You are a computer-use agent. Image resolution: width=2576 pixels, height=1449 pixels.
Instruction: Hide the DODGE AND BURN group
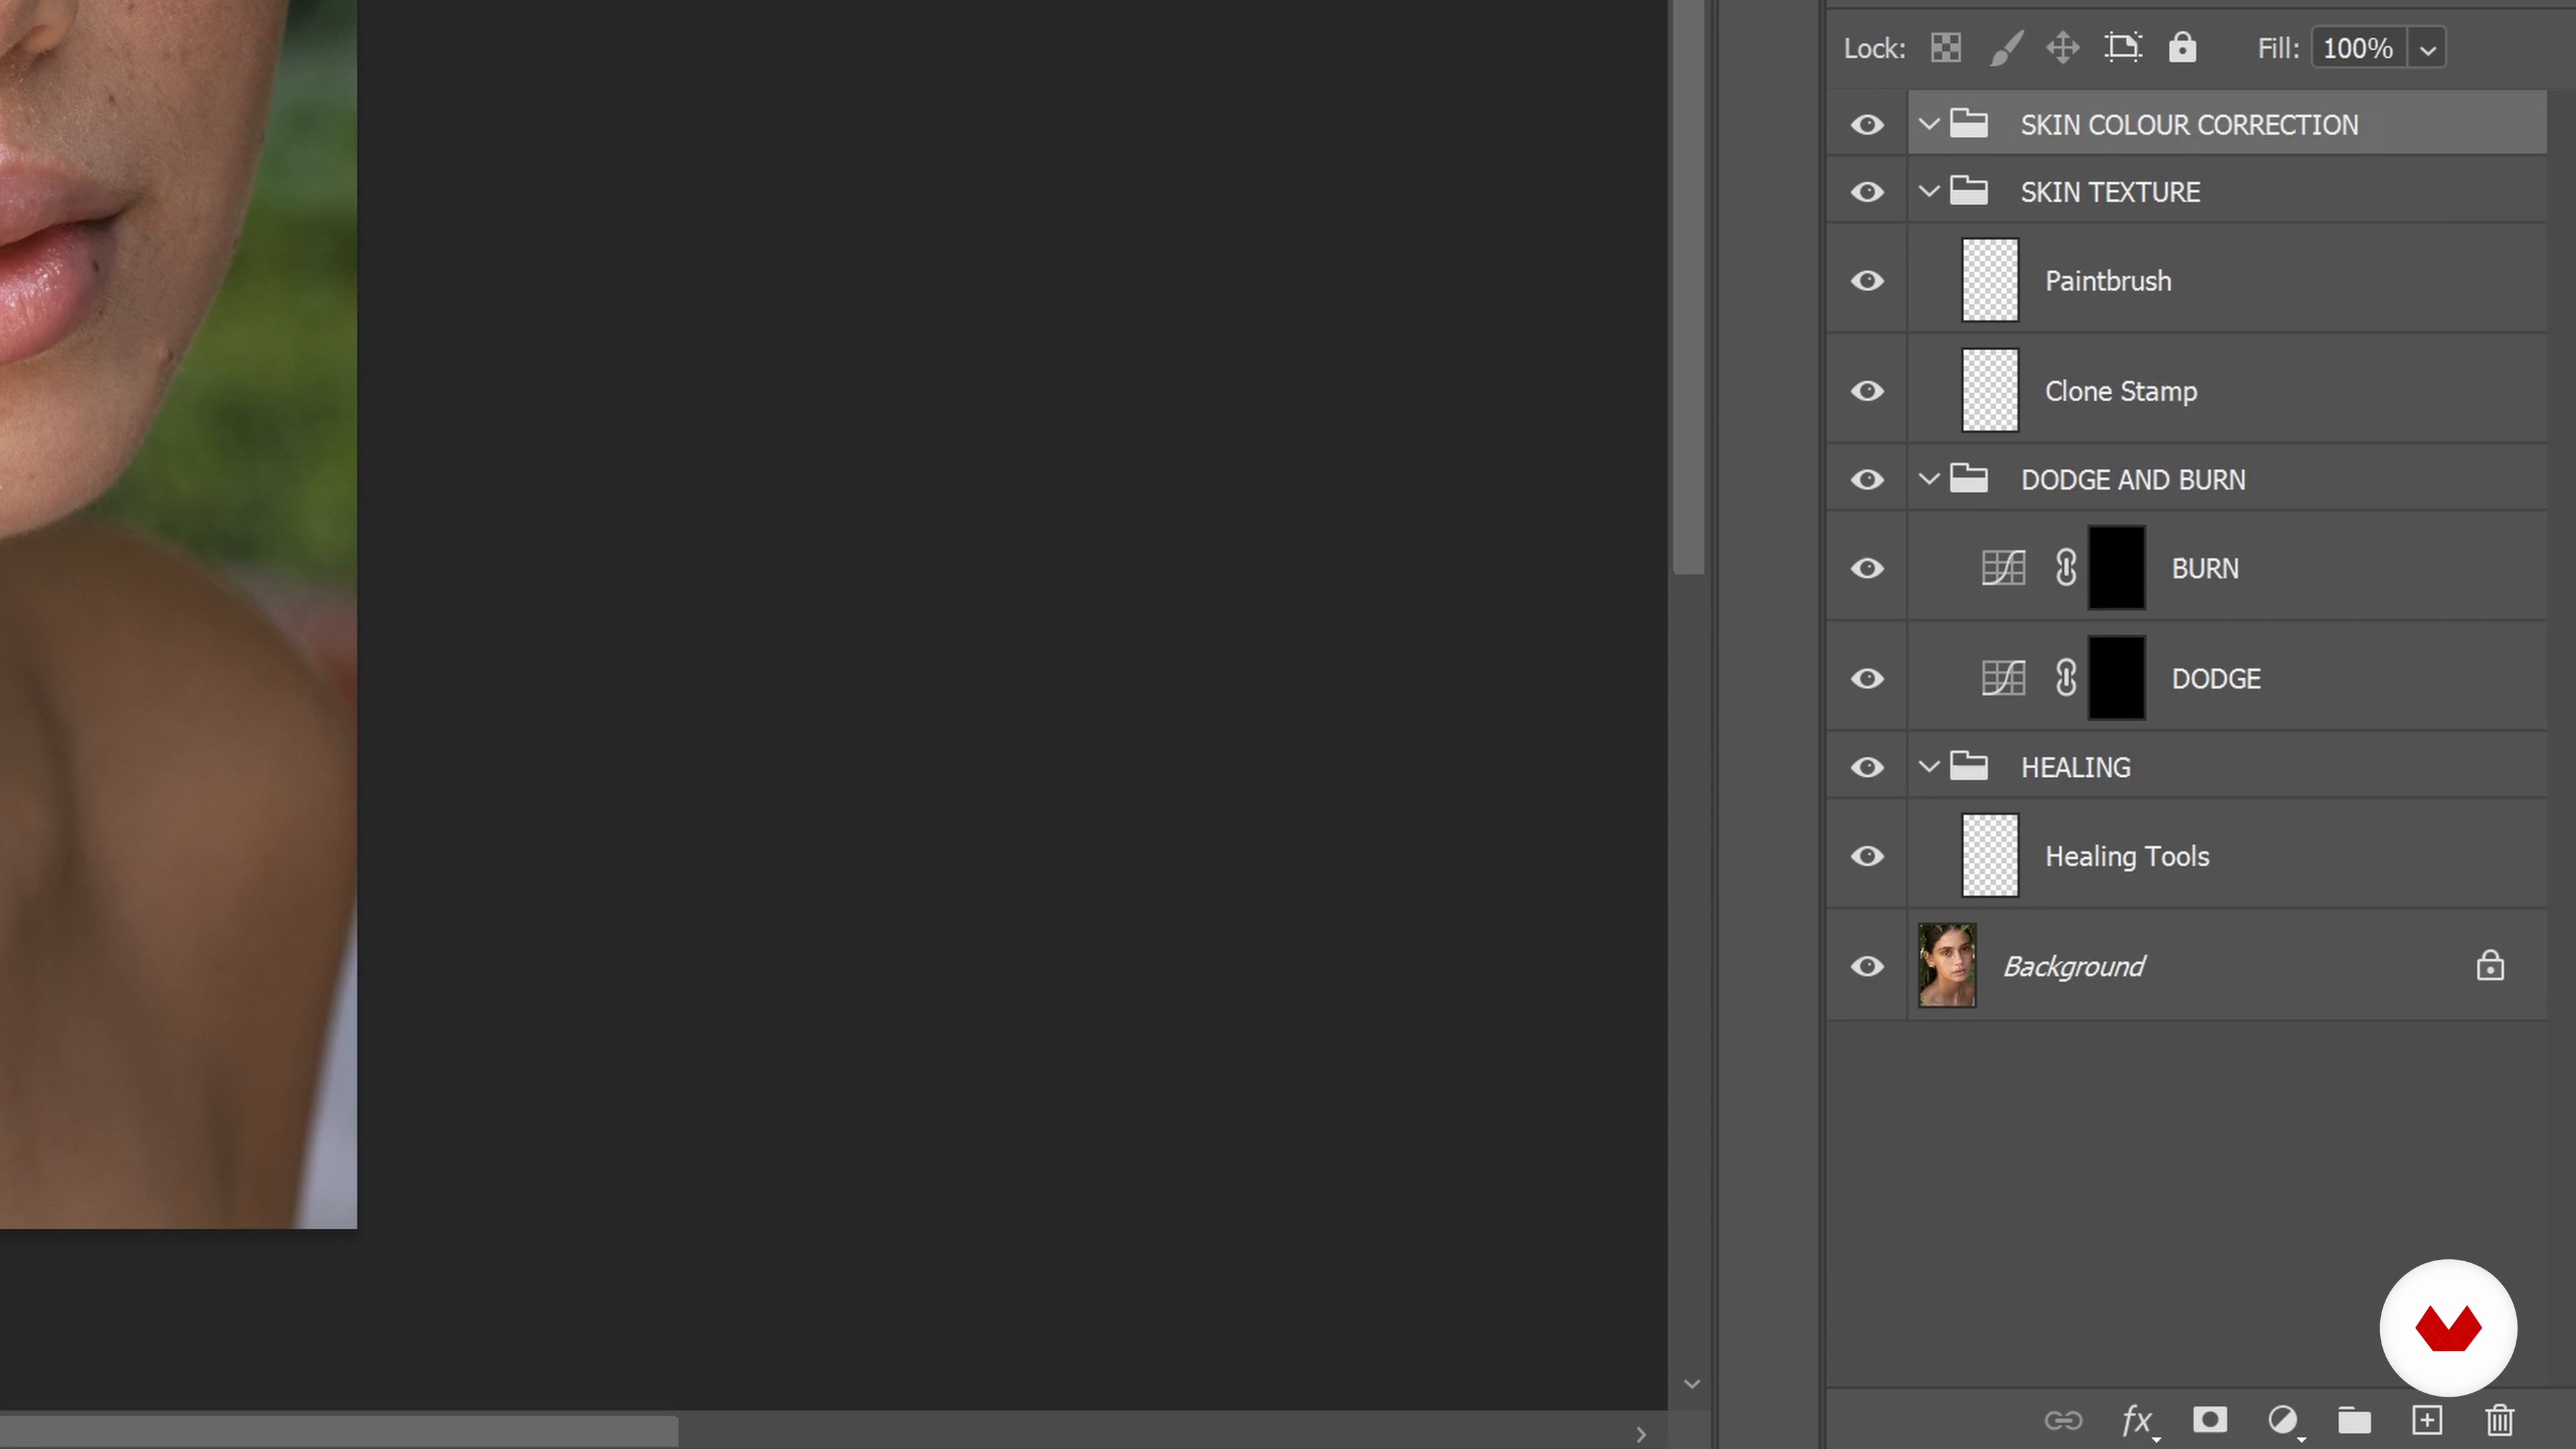point(1867,480)
